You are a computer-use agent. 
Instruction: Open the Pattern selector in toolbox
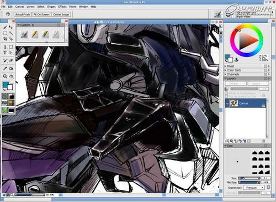(4, 103)
